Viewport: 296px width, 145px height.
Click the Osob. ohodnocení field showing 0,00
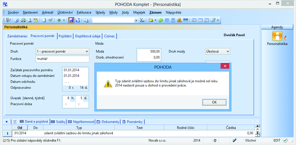click(x=149, y=57)
